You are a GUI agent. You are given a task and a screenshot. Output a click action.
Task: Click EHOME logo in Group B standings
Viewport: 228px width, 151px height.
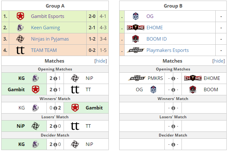pos(136,27)
